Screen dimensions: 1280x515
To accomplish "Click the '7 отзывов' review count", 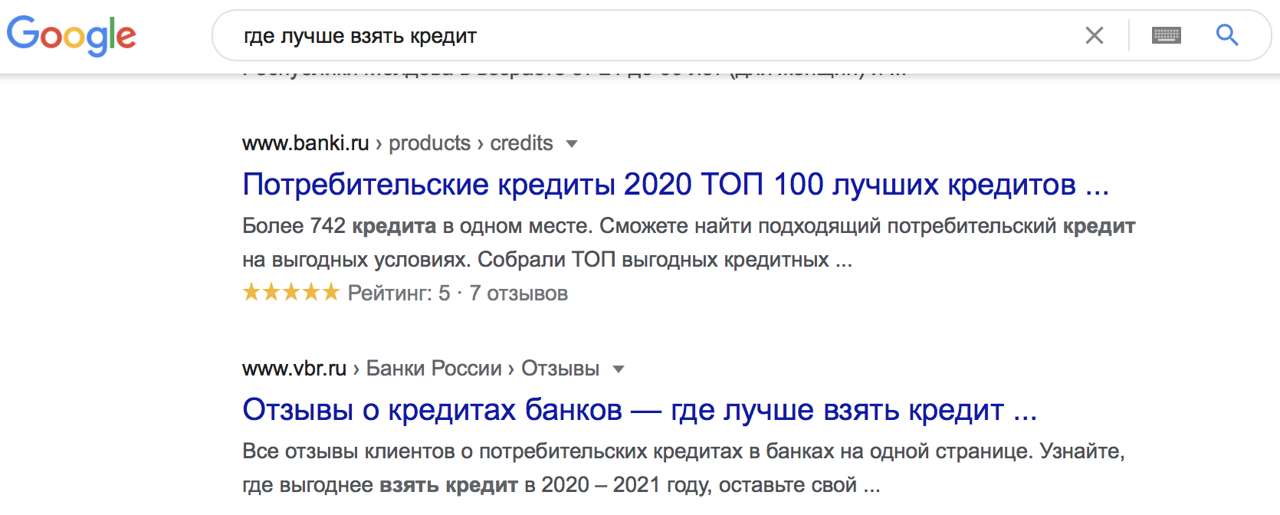I will [x=518, y=294].
